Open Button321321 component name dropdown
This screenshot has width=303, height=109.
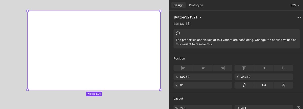pyautogui.click(x=187, y=17)
